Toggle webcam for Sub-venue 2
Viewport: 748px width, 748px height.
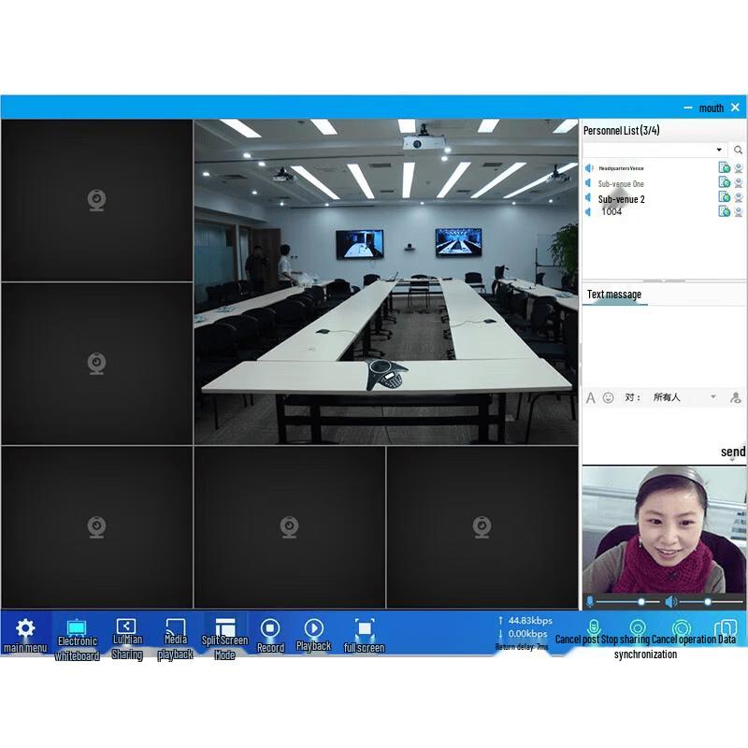739,197
